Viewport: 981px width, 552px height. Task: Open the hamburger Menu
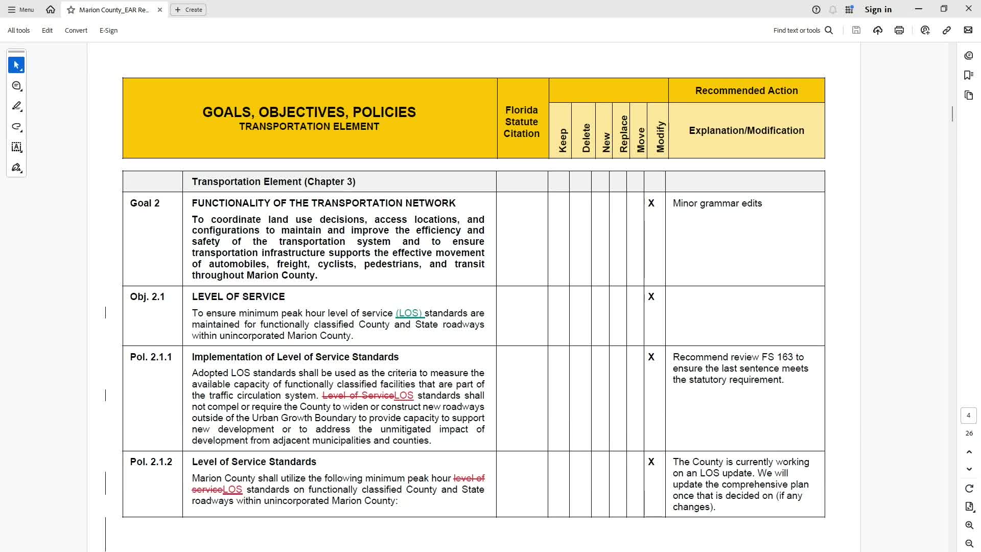(21, 10)
